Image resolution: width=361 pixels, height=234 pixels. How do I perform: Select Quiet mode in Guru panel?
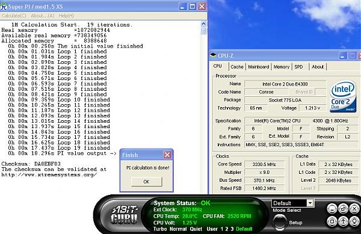(196, 229)
